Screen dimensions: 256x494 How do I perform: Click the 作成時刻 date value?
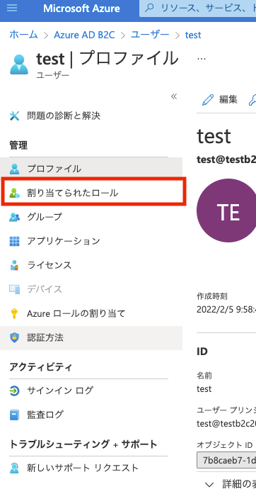point(226,310)
